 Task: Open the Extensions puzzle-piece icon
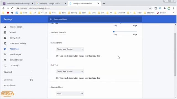(165, 9)
